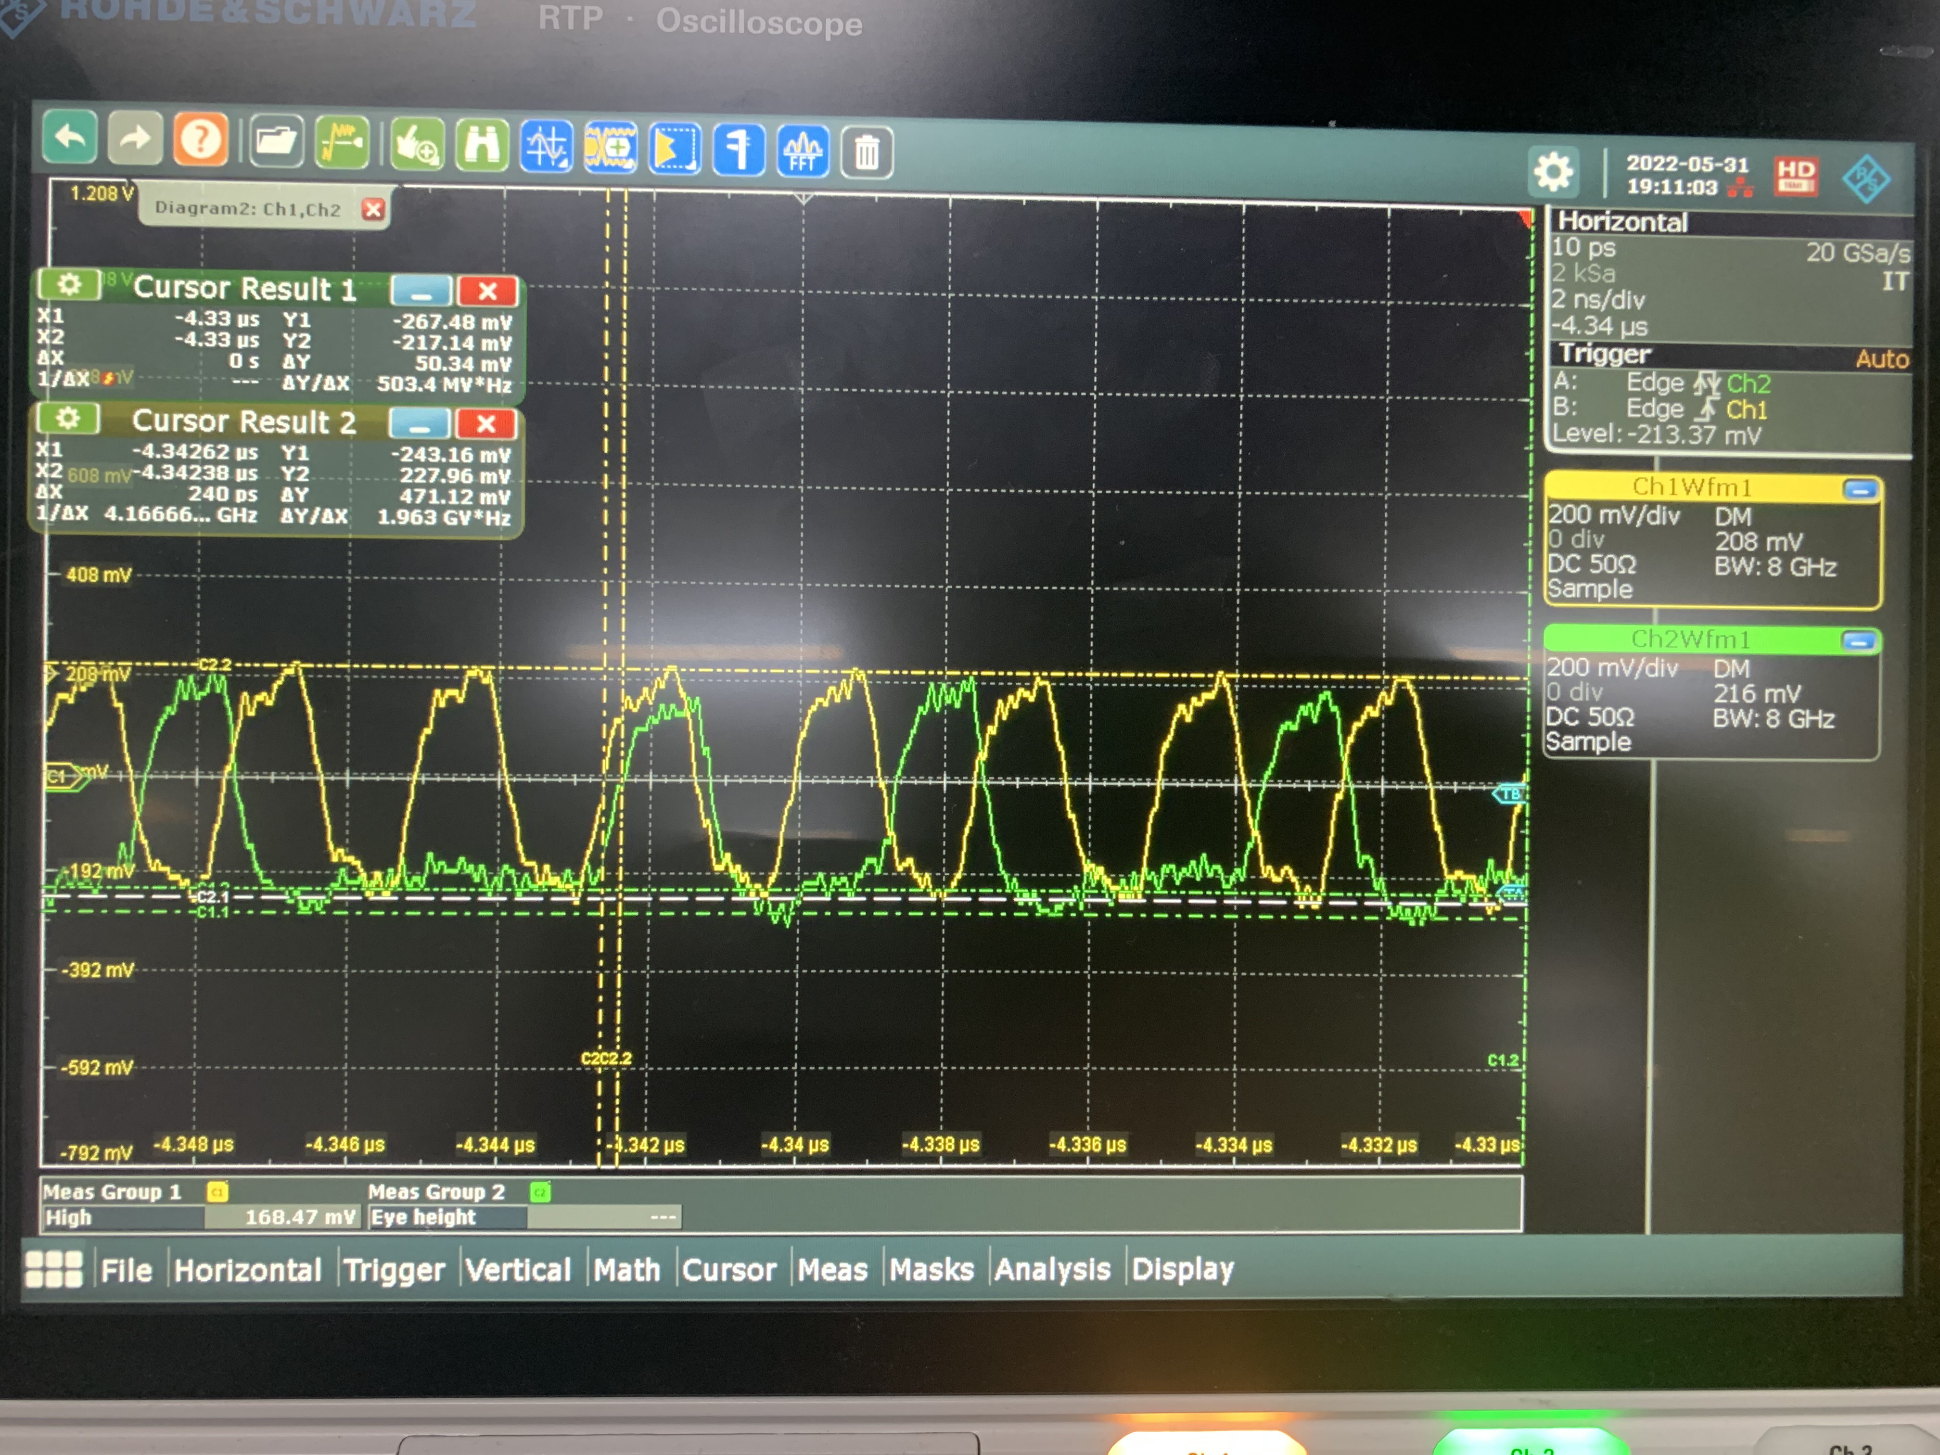Select the Diagram2: Ch1,Ch2 tab

pos(247,209)
